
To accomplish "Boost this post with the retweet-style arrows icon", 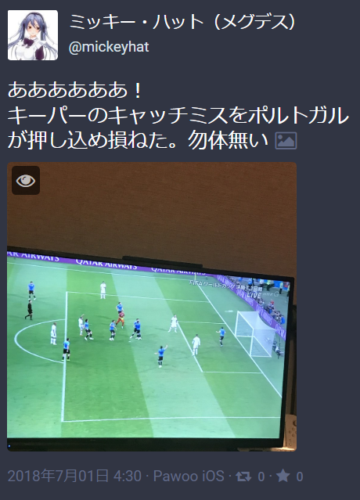I will pos(243,477).
